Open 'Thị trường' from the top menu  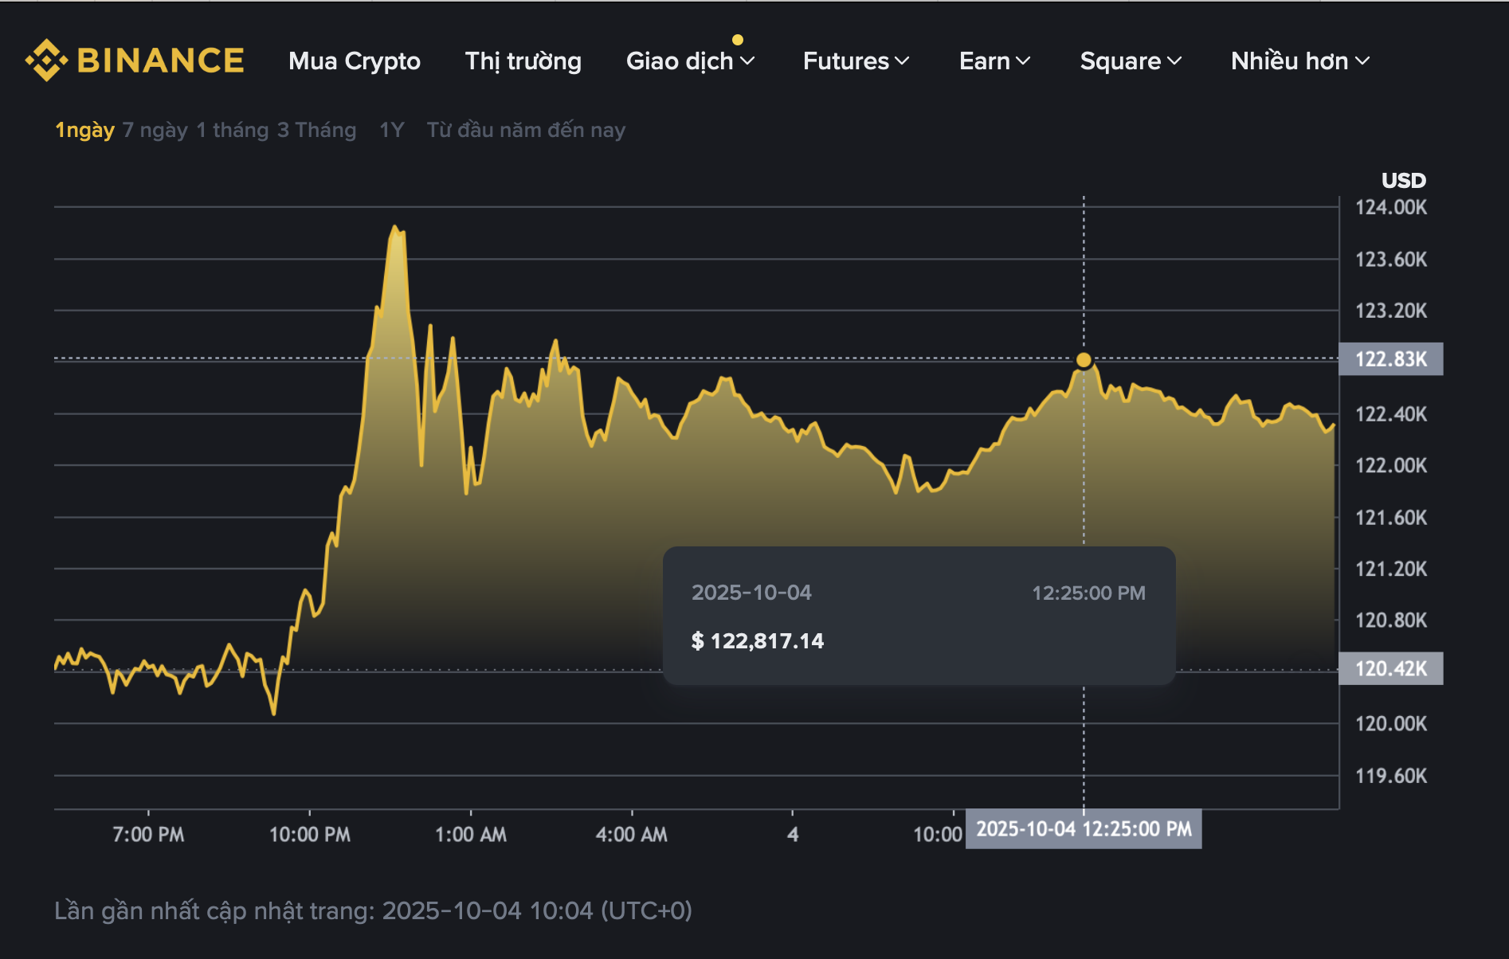tap(523, 61)
